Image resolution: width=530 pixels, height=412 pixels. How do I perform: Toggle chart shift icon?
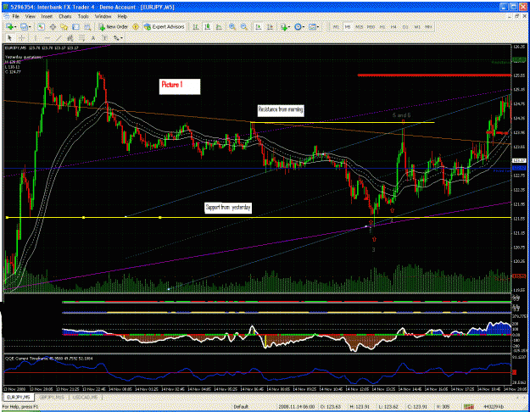click(270, 27)
